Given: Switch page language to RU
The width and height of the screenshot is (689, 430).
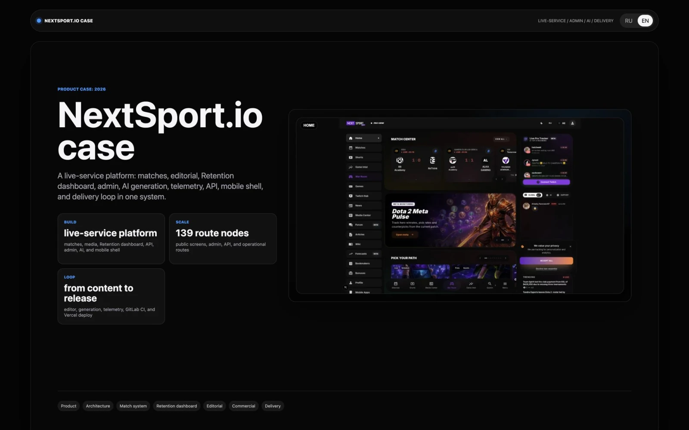Looking at the screenshot, I should (x=629, y=21).
